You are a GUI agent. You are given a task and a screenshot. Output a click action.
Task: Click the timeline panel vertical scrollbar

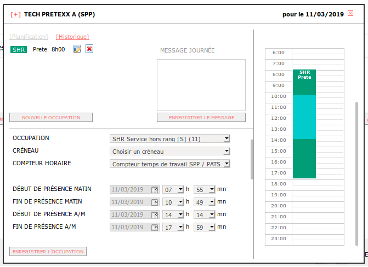tap(356, 174)
